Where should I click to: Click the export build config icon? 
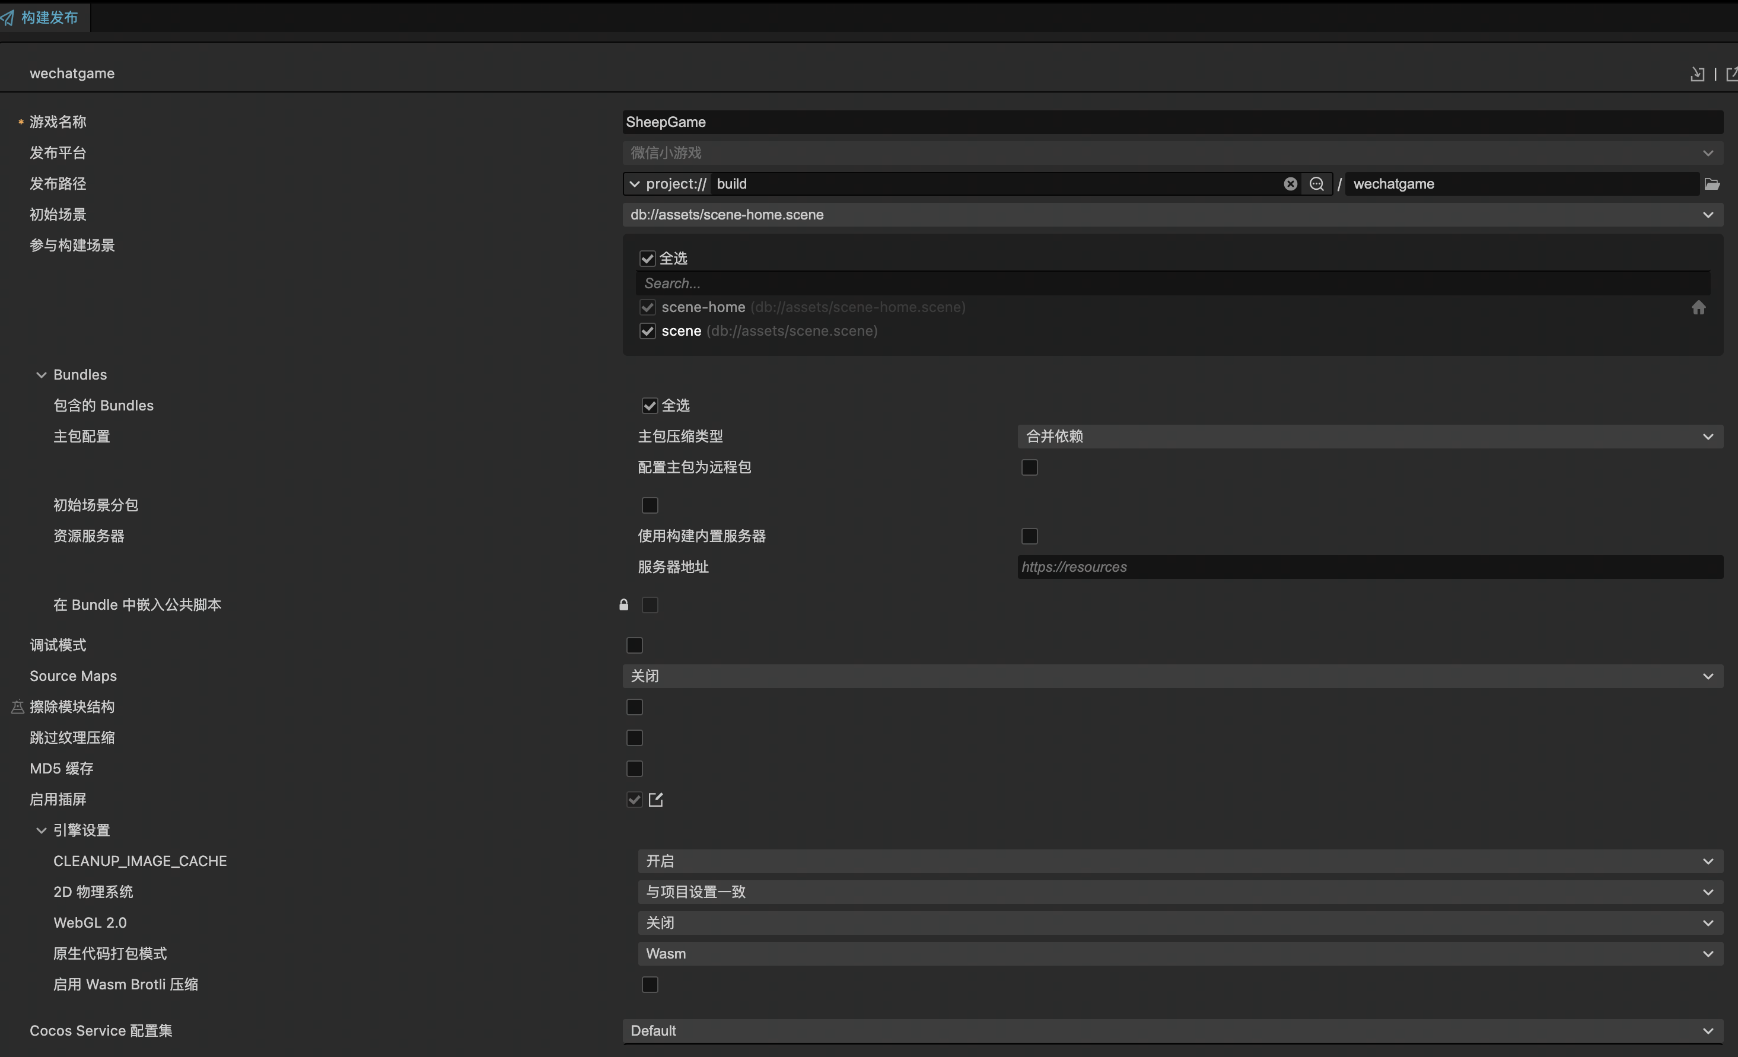1731,74
